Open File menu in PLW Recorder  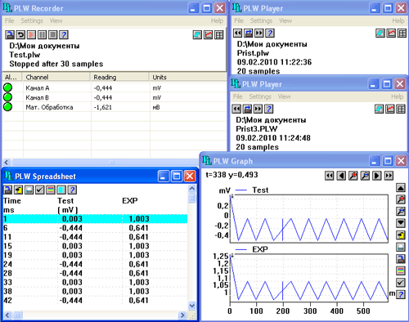(9, 20)
